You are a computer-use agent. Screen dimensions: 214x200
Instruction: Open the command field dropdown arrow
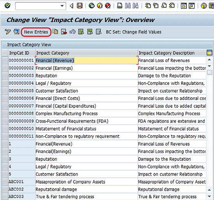point(62,6)
